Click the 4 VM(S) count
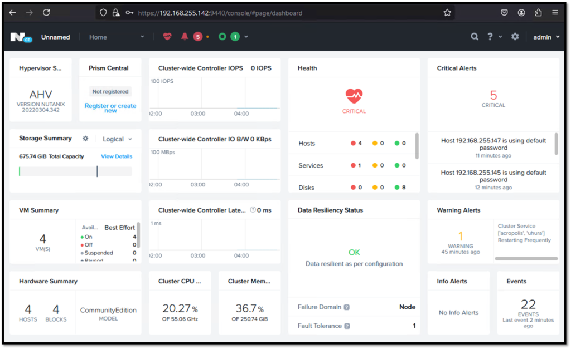Viewport: 571px width, 349px height. pyautogui.click(x=42, y=242)
